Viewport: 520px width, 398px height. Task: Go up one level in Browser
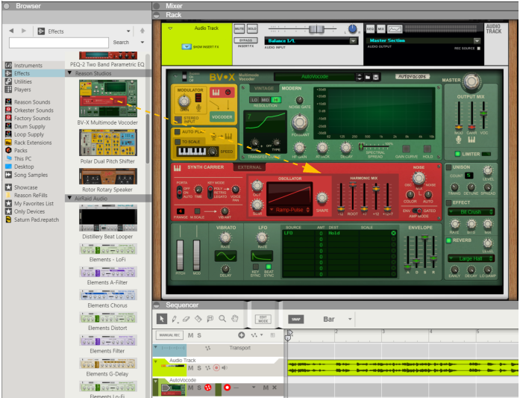(x=142, y=31)
